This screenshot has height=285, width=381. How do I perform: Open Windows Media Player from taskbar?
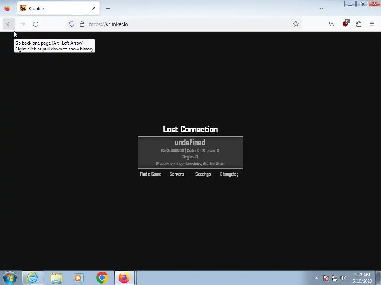pos(79,278)
